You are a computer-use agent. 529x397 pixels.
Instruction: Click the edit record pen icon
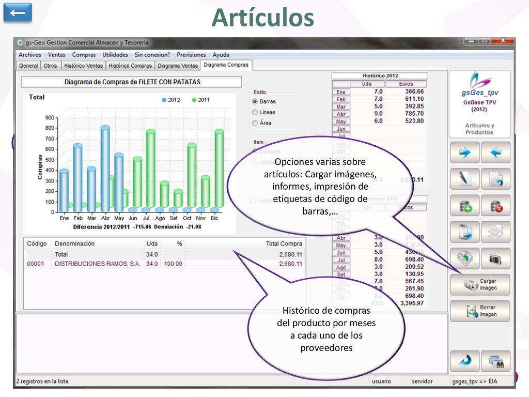[464, 179]
